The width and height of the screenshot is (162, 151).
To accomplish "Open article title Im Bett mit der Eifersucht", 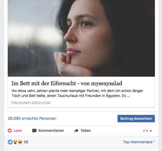I will pos(67,83).
